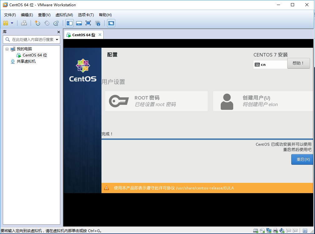Click the 重启(R) reboot button
This screenshot has height=234, width=315.
(x=302, y=159)
